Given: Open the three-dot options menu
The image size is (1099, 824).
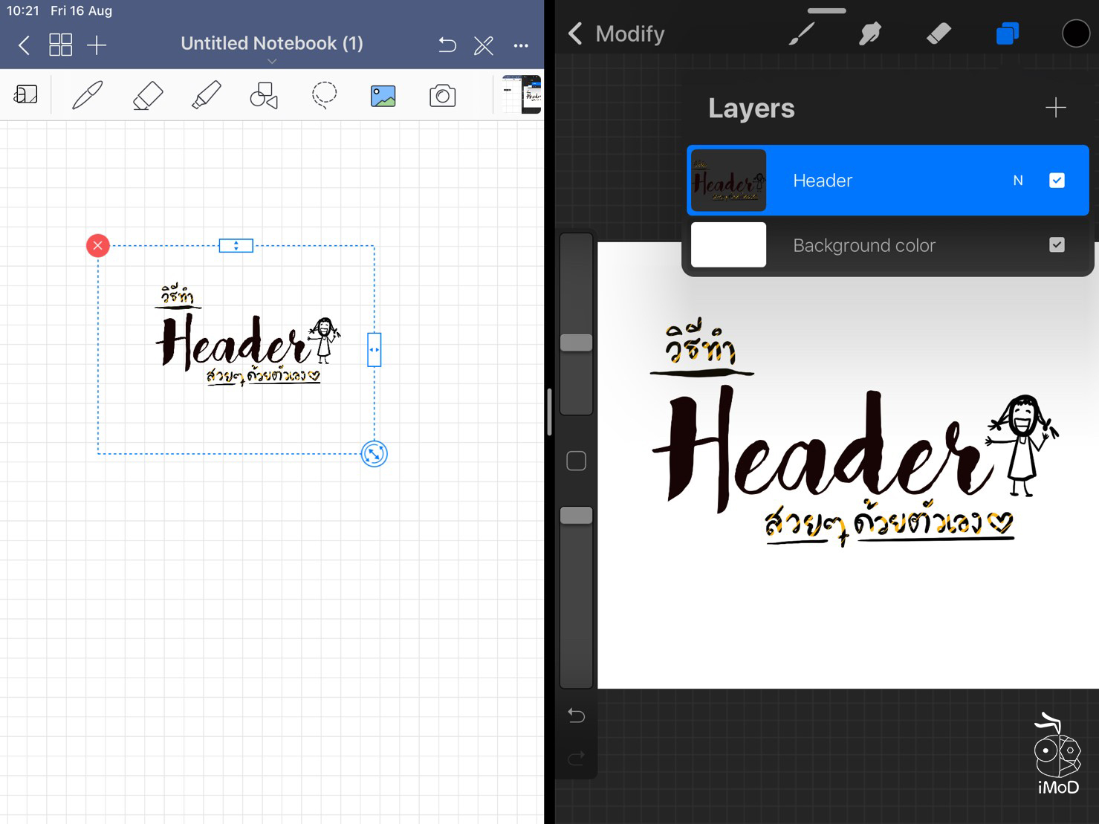Looking at the screenshot, I should click(521, 45).
